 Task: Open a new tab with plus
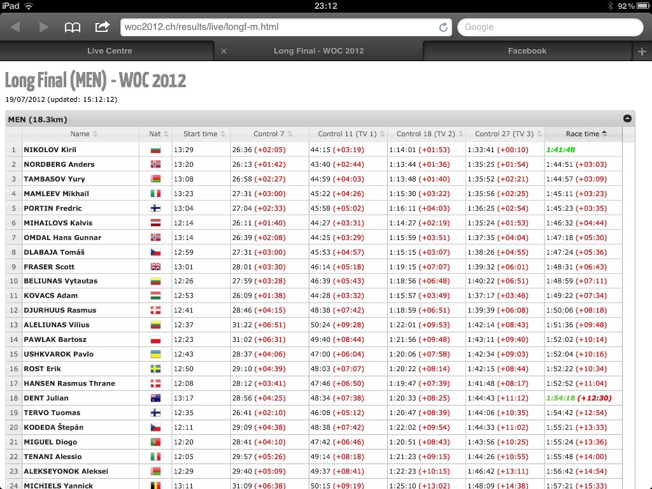click(642, 51)
